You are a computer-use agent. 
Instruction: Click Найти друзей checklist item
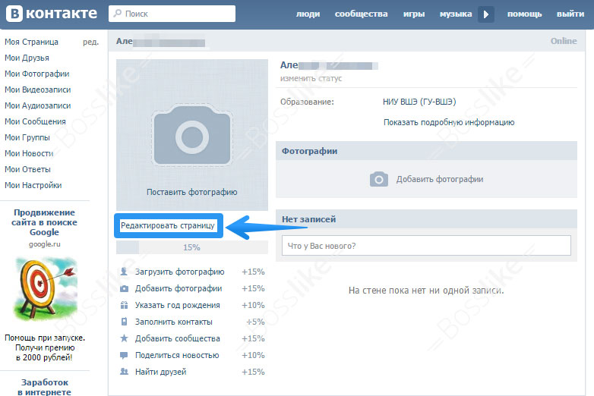coord(160,372)
